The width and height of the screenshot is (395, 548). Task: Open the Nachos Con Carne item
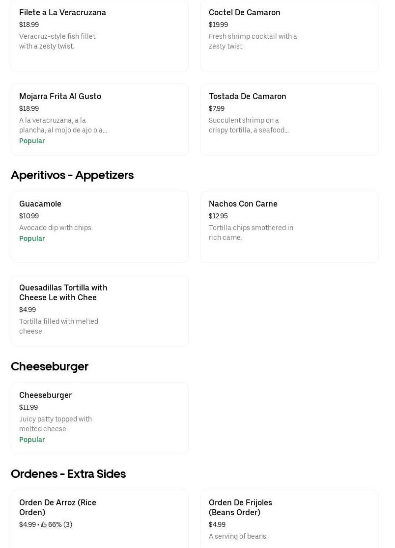coord(289,227)
